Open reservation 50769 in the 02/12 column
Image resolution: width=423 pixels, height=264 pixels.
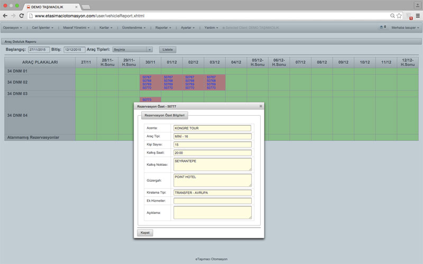(190, 84)
